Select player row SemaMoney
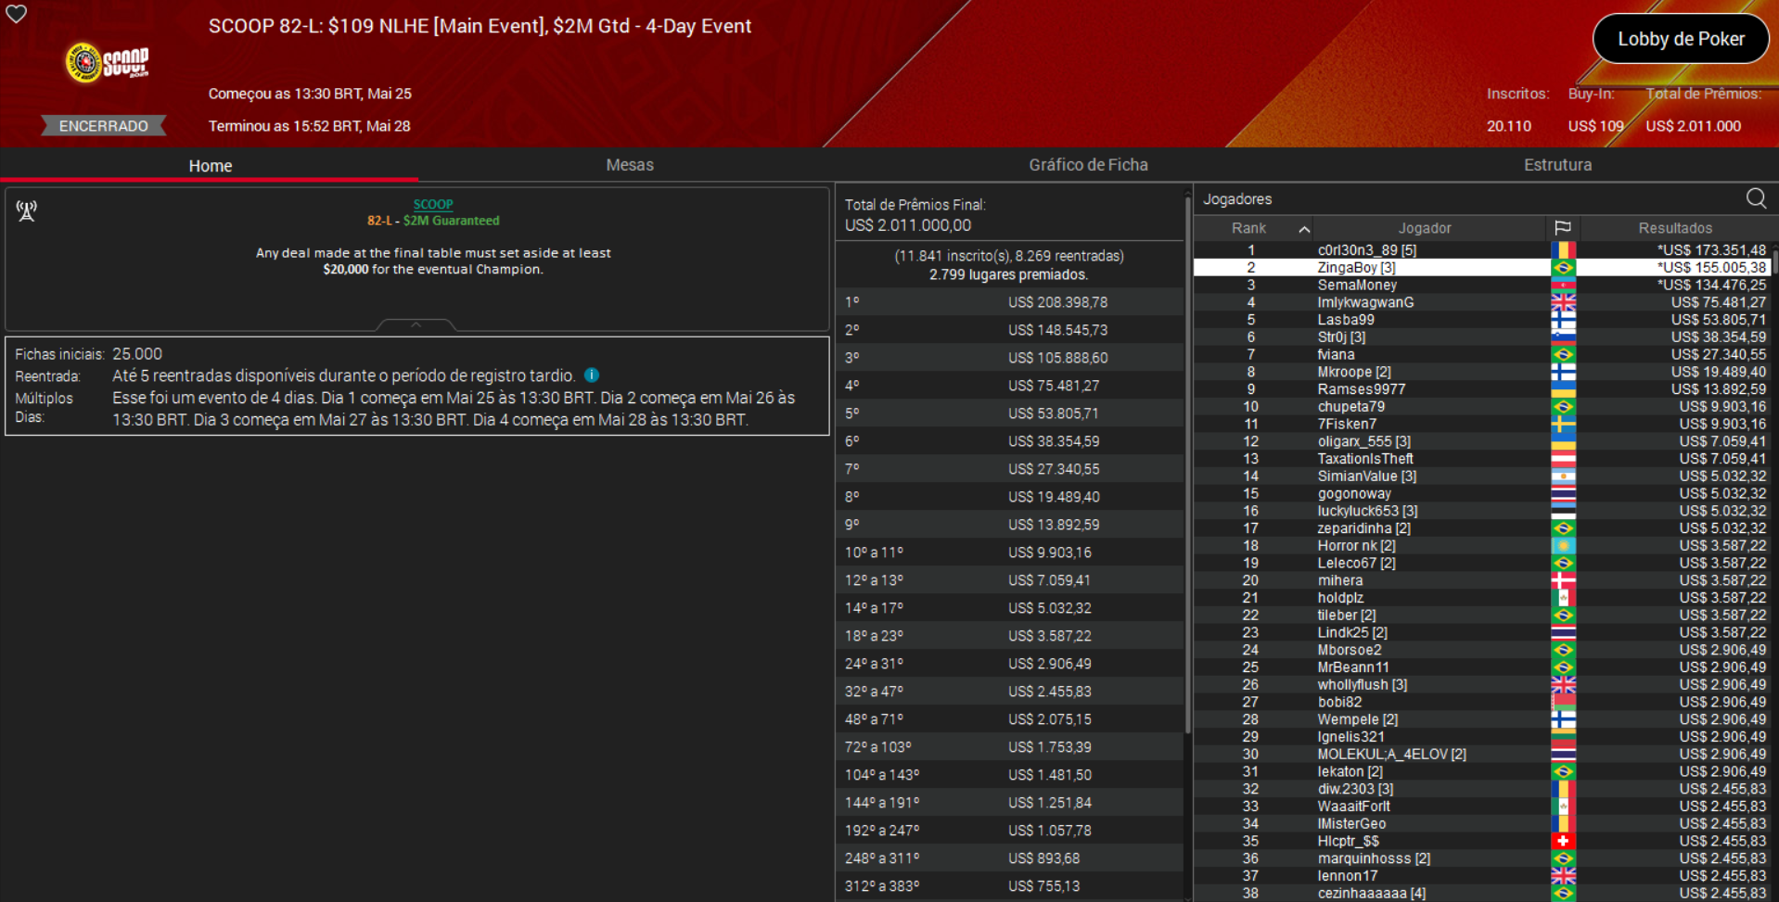 click(x=1482, y=285)
